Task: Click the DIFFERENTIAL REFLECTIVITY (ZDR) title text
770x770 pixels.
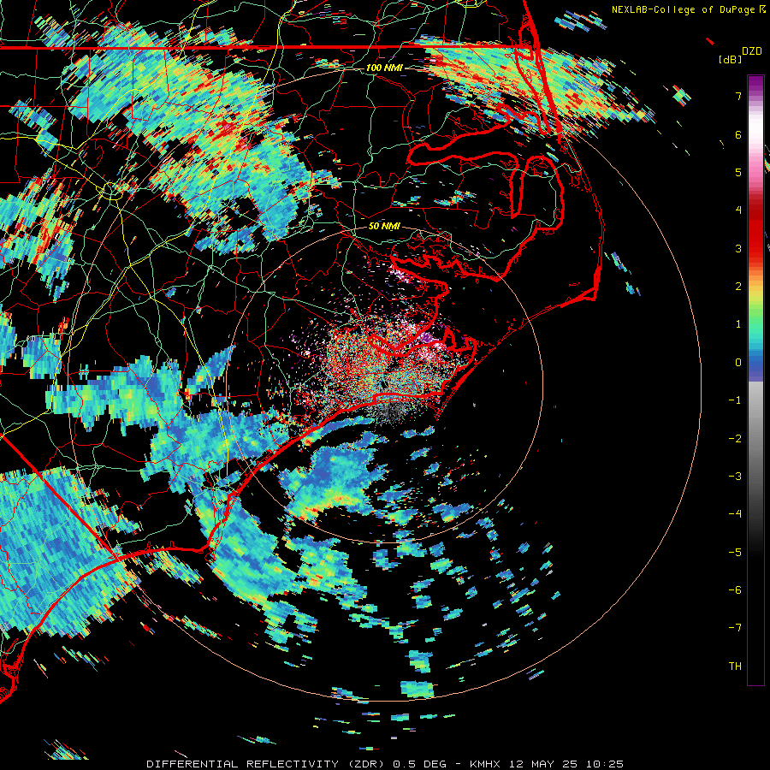Action: click(267, 764)
